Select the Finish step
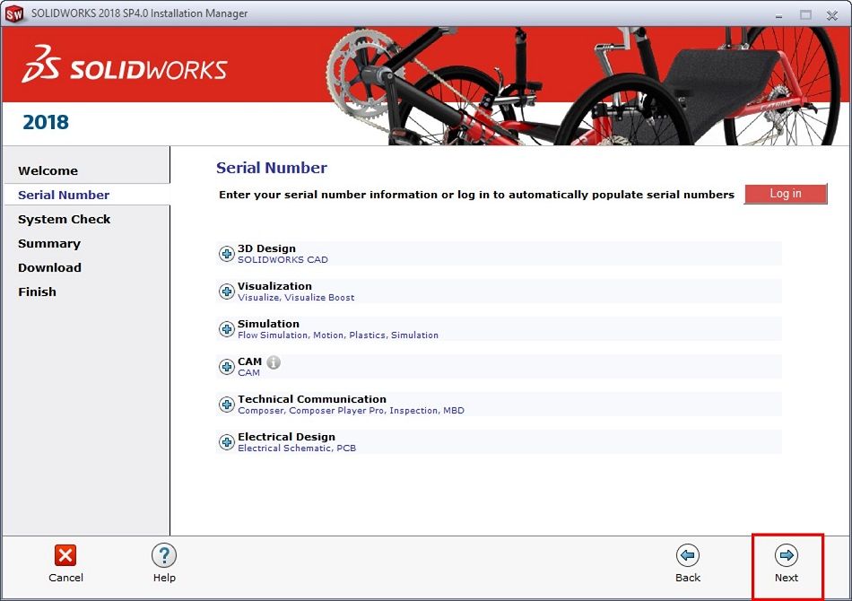 pos(37,292)
